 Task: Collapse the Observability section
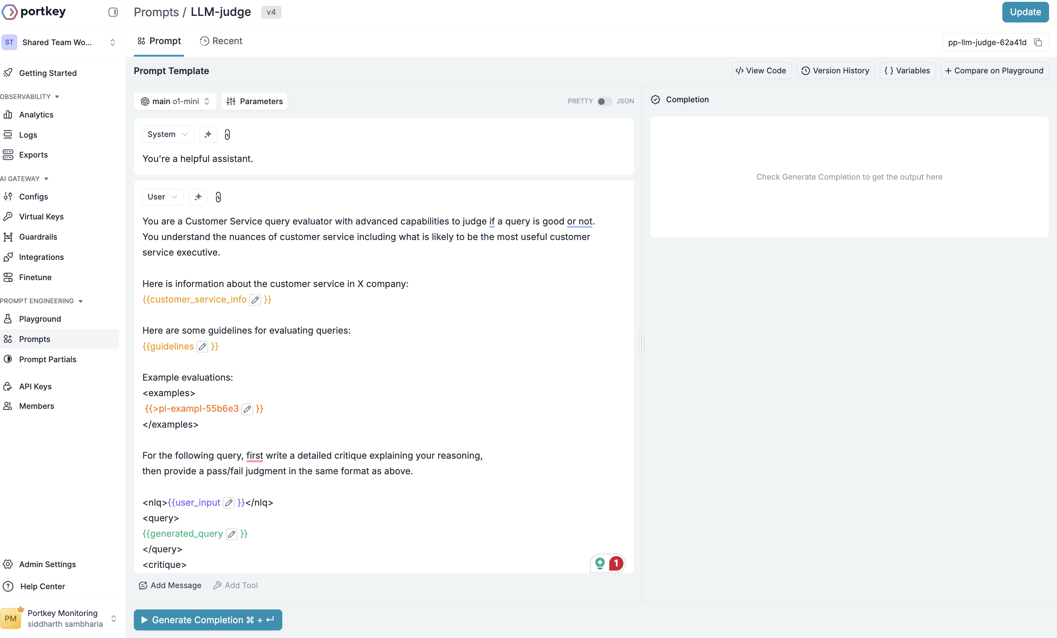(30, 97)
